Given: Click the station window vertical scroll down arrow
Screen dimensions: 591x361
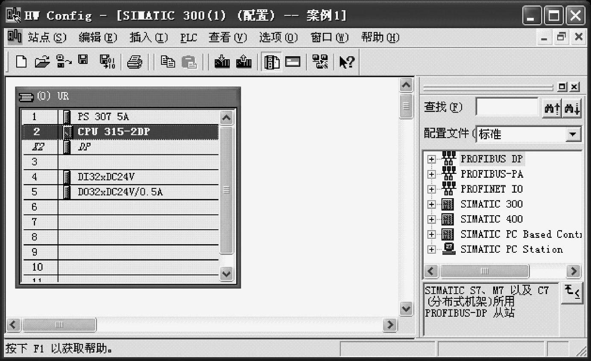Looking at the screenshot, I should click(x=407, y=308).
